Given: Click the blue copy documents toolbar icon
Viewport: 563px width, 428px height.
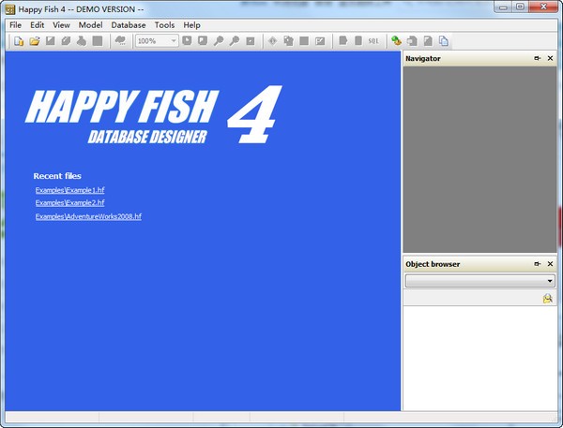Looking at the screenshot, I should tap(444, 41).
